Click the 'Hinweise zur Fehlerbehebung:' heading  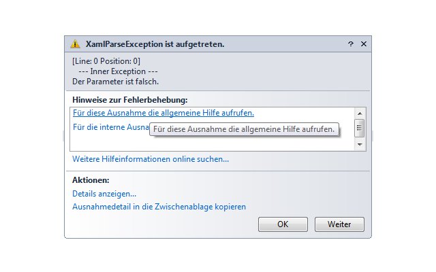point(130,100)
